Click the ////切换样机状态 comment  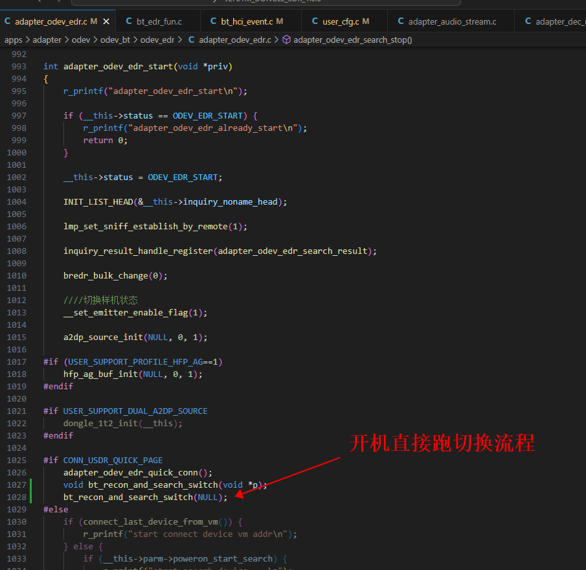(x=100, y=300)
